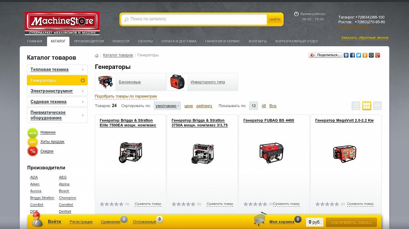
Task: Click the MachineStore logo
Action: (62, 23)
